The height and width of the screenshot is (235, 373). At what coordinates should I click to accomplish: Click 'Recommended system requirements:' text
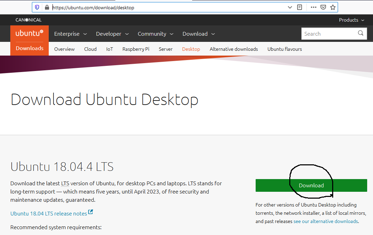[x=56, y=227]
